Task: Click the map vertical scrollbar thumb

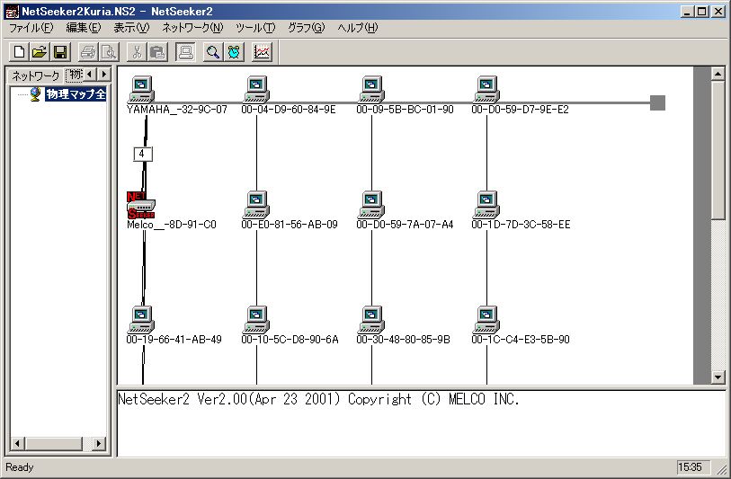Action: [718, 150]
